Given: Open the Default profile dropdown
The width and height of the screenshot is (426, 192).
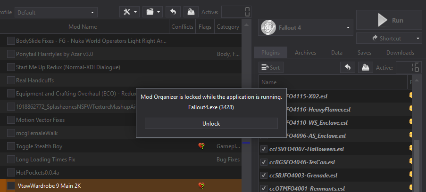Looking at the screenshot, I should click(x=56, y=13).
